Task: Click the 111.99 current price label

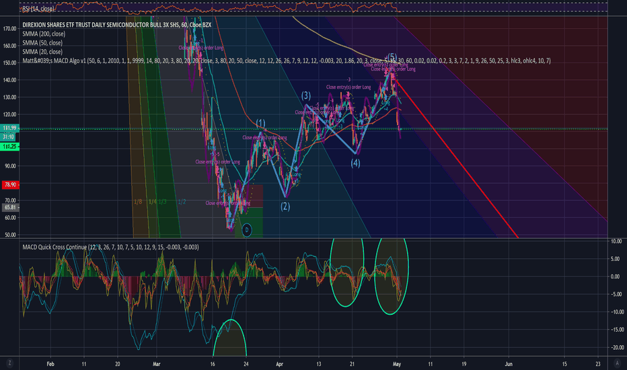Action: 9,128
